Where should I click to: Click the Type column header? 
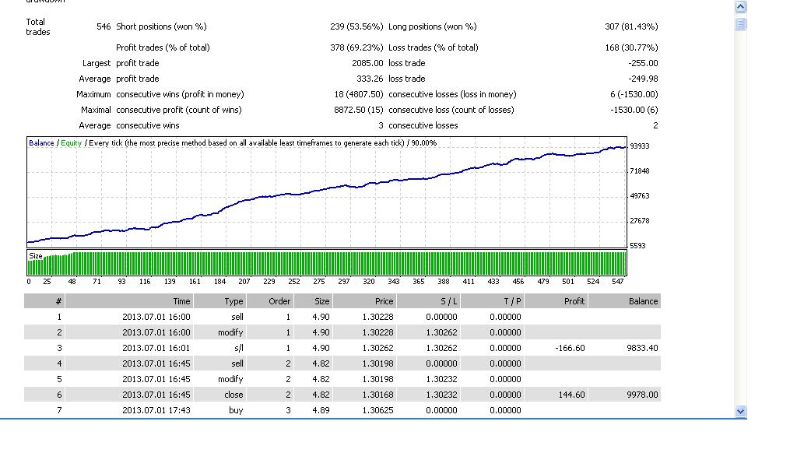(x=220, y=301)
